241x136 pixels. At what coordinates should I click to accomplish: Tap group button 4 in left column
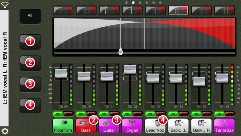coord(30,105)
